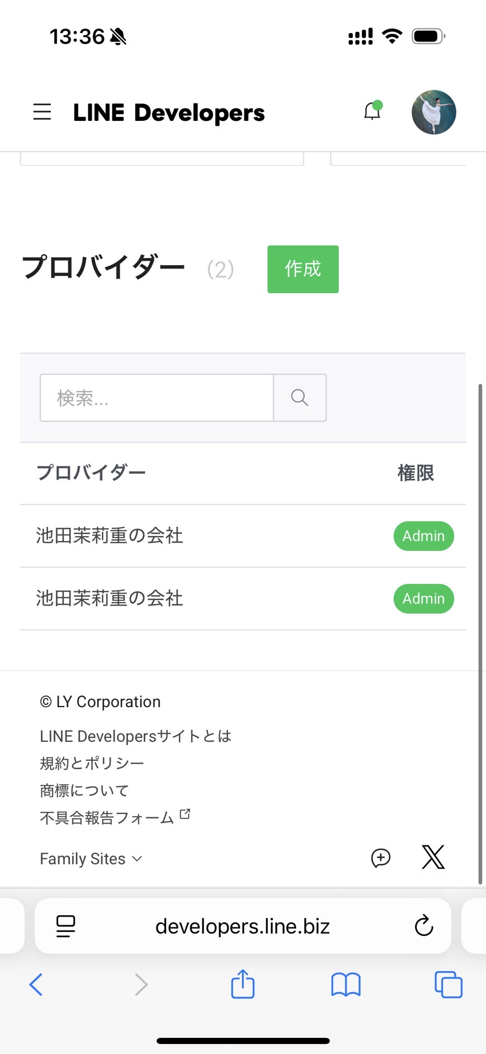
Task: Open the Safari share sheet
Action: click(x=243, y=984)
